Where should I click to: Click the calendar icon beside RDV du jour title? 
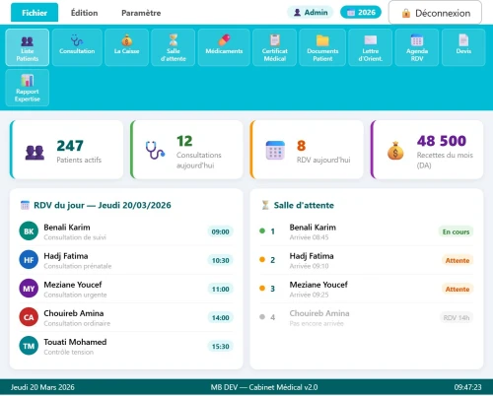25,205
